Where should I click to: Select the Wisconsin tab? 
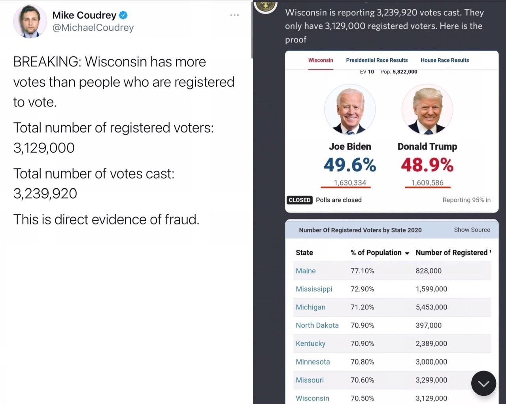click(321, 60)
